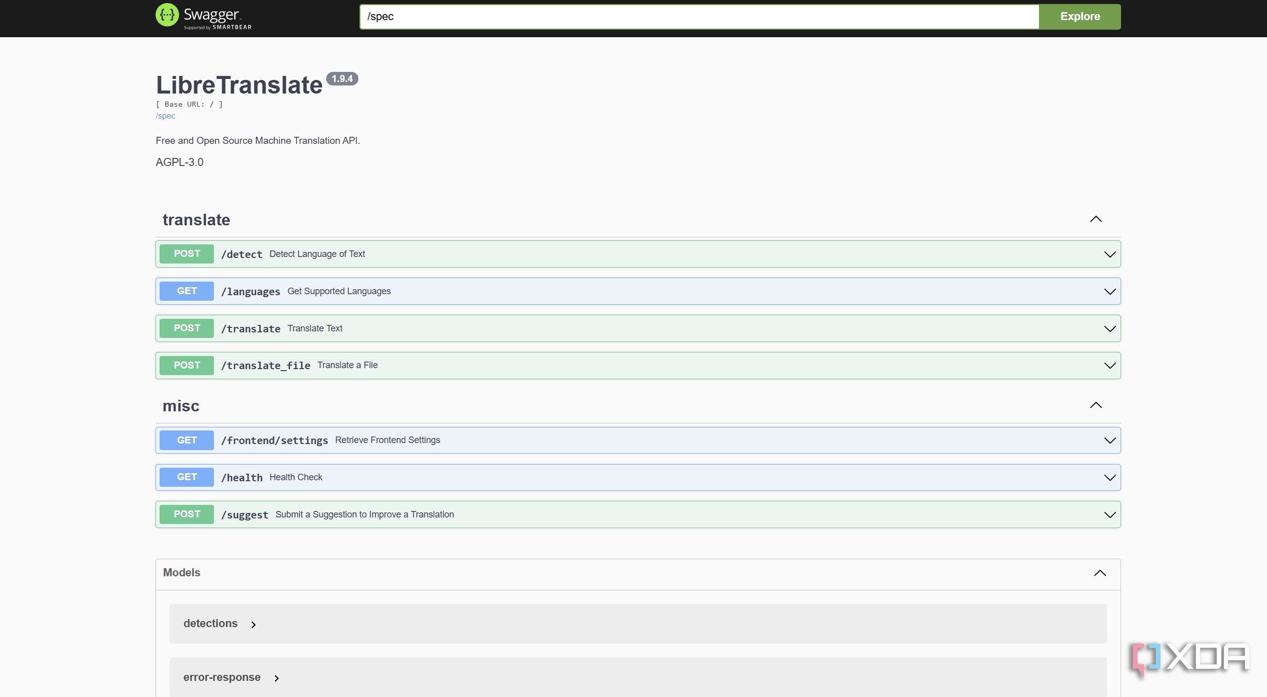Collapse the misc section chevron
The height and width of the screenshot is (697, 1267).
coord(1096,405)
